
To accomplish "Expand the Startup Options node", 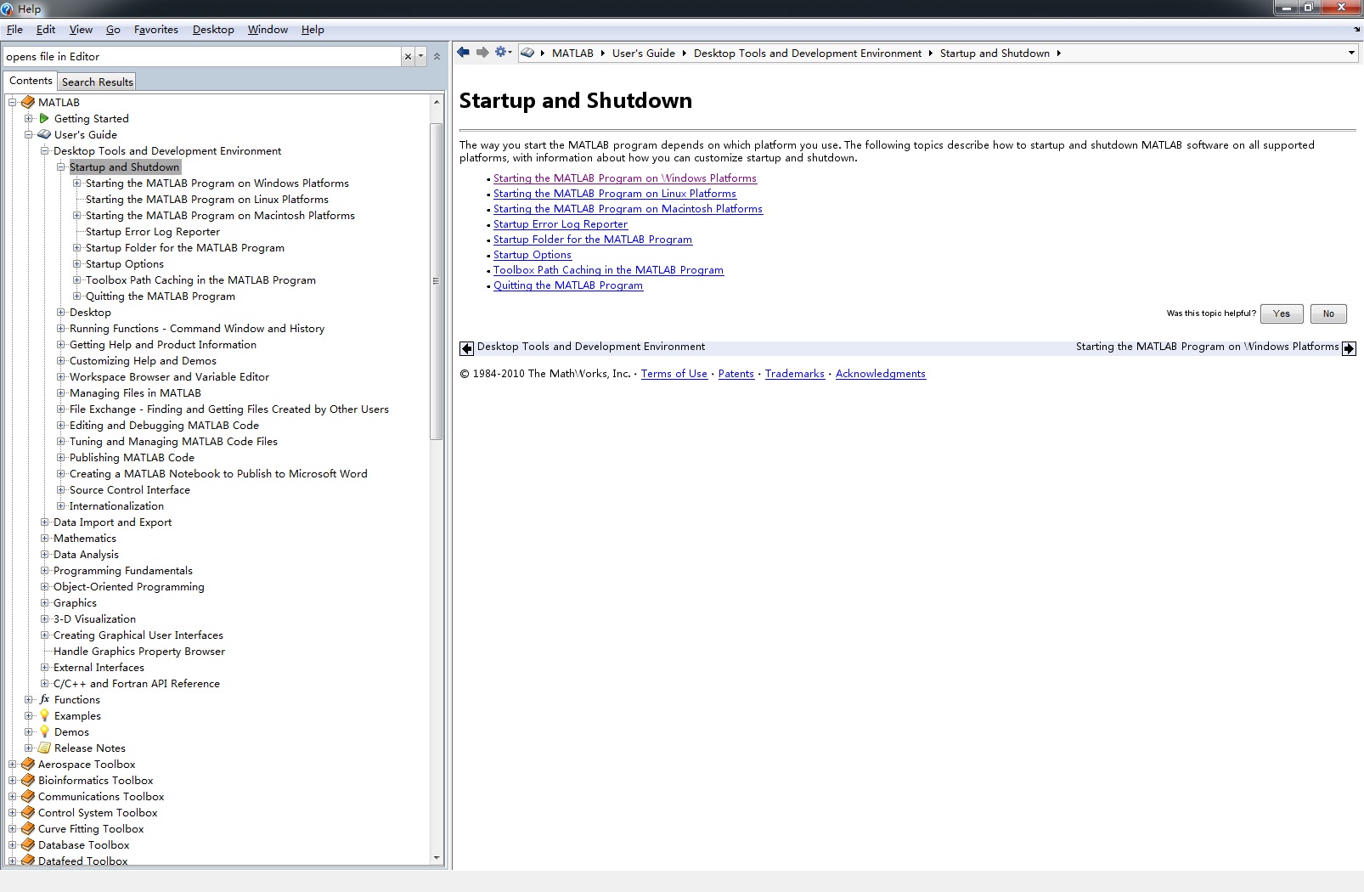I will click(77, 263).
